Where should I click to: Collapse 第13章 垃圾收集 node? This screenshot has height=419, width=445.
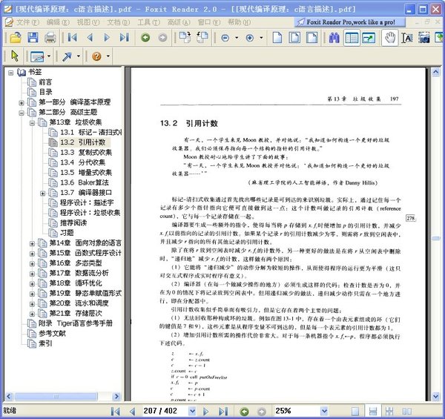pyautogui.click(x=32, y=123)
